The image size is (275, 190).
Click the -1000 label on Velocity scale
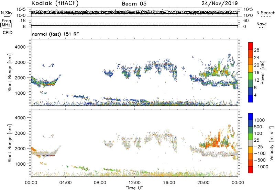click(261, 167)
